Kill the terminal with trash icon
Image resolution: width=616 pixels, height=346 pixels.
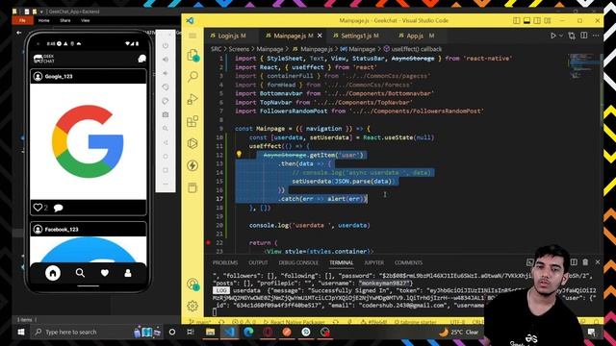point(585,262)
